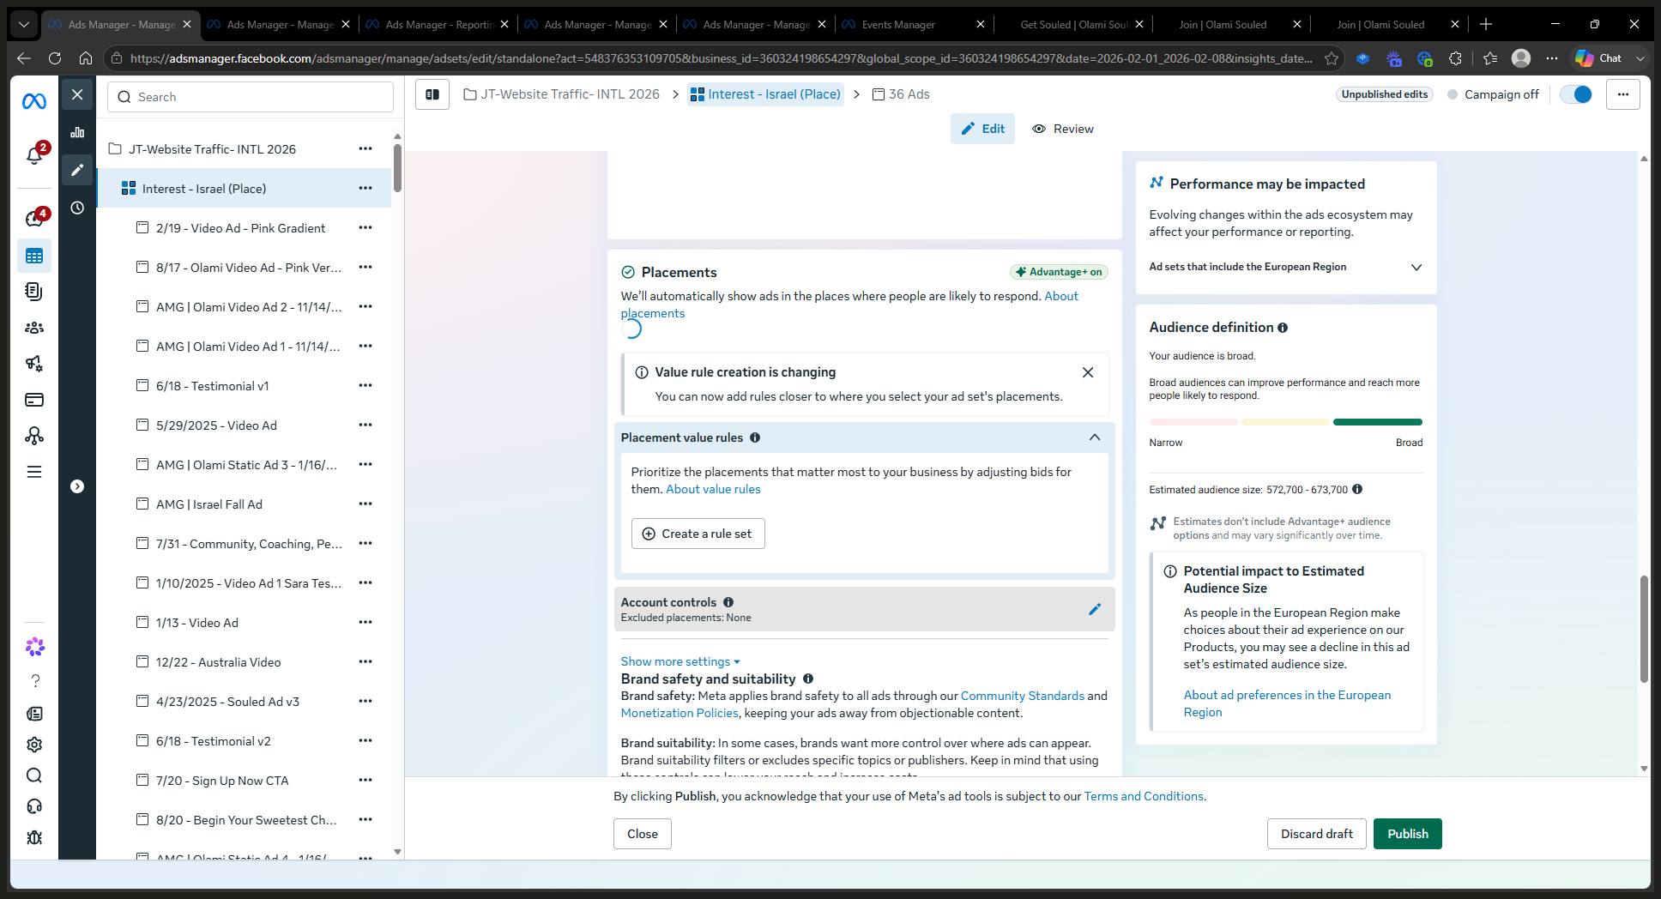Select Interest - Israel (Place) ad set in tree

click(x=204, y=189)
